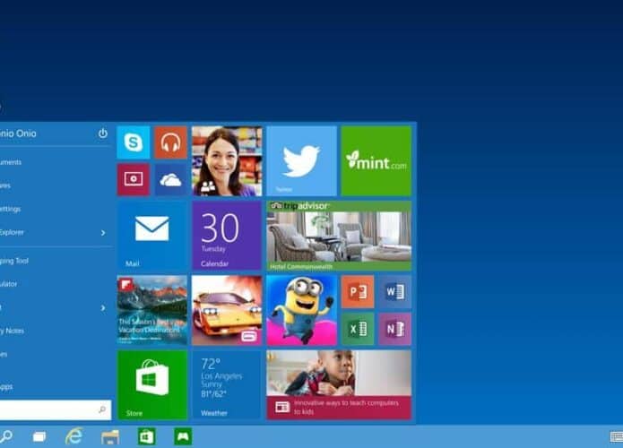Click the magnifier in the search box
Image resolution: width=623 pixels, height=448 pixels.
102,409
